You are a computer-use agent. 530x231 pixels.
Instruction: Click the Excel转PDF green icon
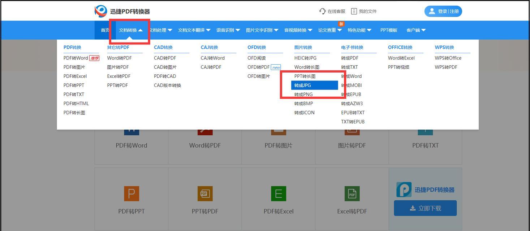(x=352, y=194)
